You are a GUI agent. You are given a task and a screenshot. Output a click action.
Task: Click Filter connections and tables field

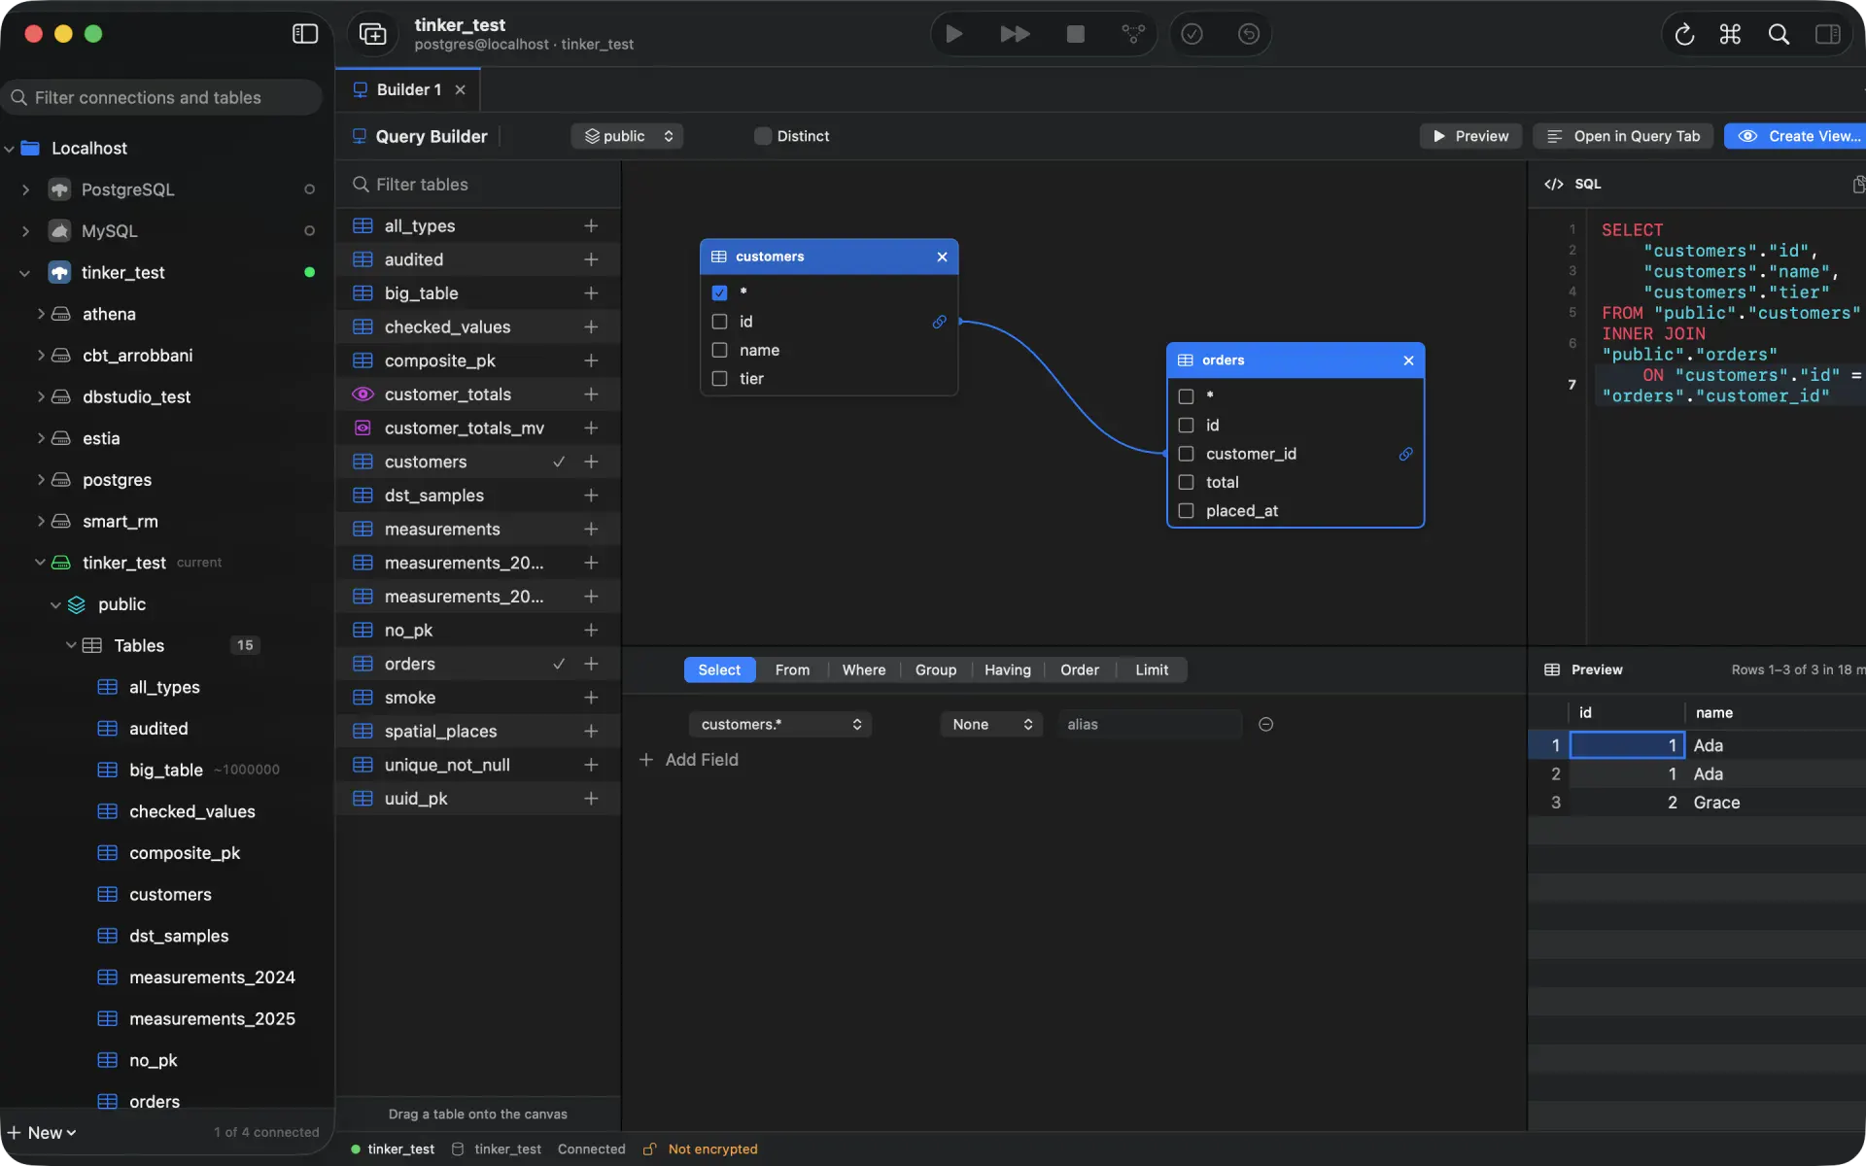[x=161, y=97]
